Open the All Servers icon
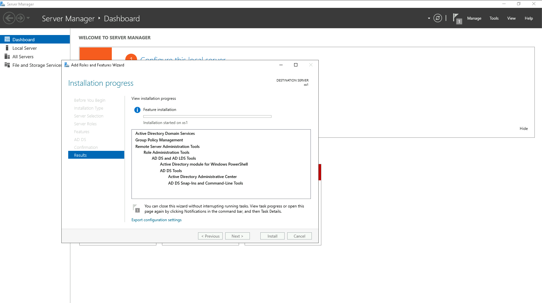Image resolution: width=542 pixels, height=303 pixels. click(7, 57)
